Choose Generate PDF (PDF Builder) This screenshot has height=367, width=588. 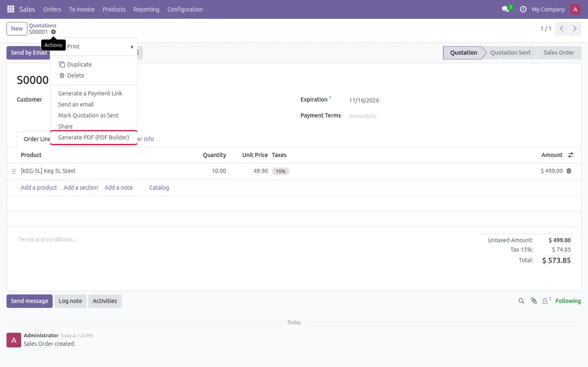(x=94, y=138)
